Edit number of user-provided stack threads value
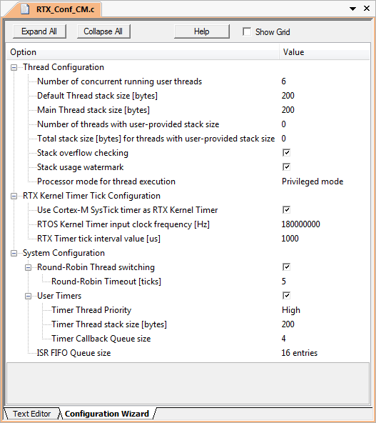376x423 pixels. pos(284,124)
